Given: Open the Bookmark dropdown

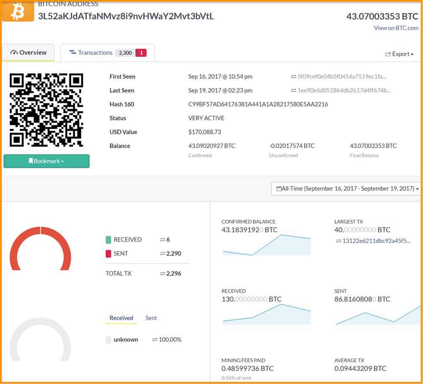Looking at the screenshot, I should pyautogui.click(x=47, y=161).
